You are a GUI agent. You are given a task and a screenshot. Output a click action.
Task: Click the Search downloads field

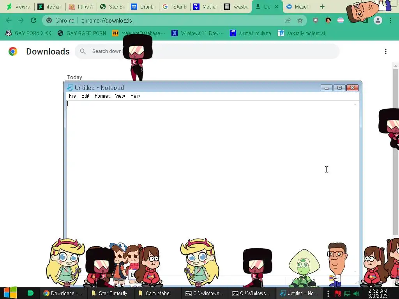coord(207,51)
